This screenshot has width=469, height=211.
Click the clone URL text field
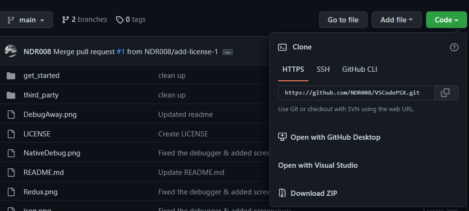[356, 93]
